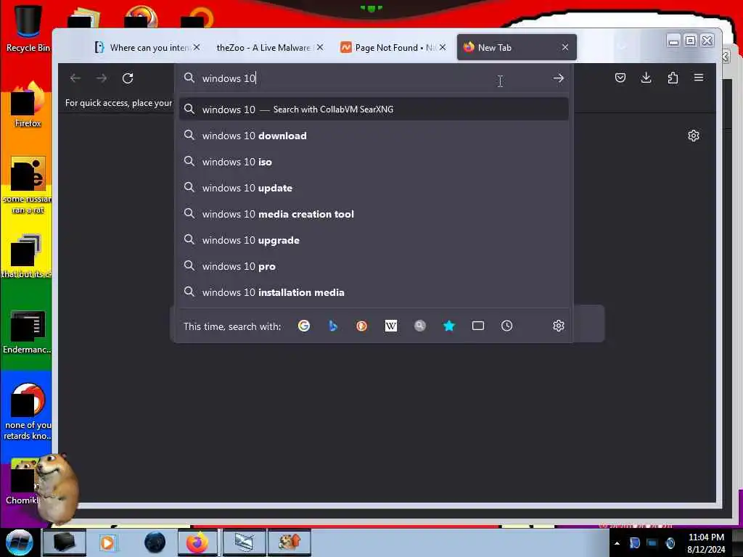The width and height of the screenshot is (743, 557).
Task: Search open tabs with the tab icon
Action: [x=478, y=326]
